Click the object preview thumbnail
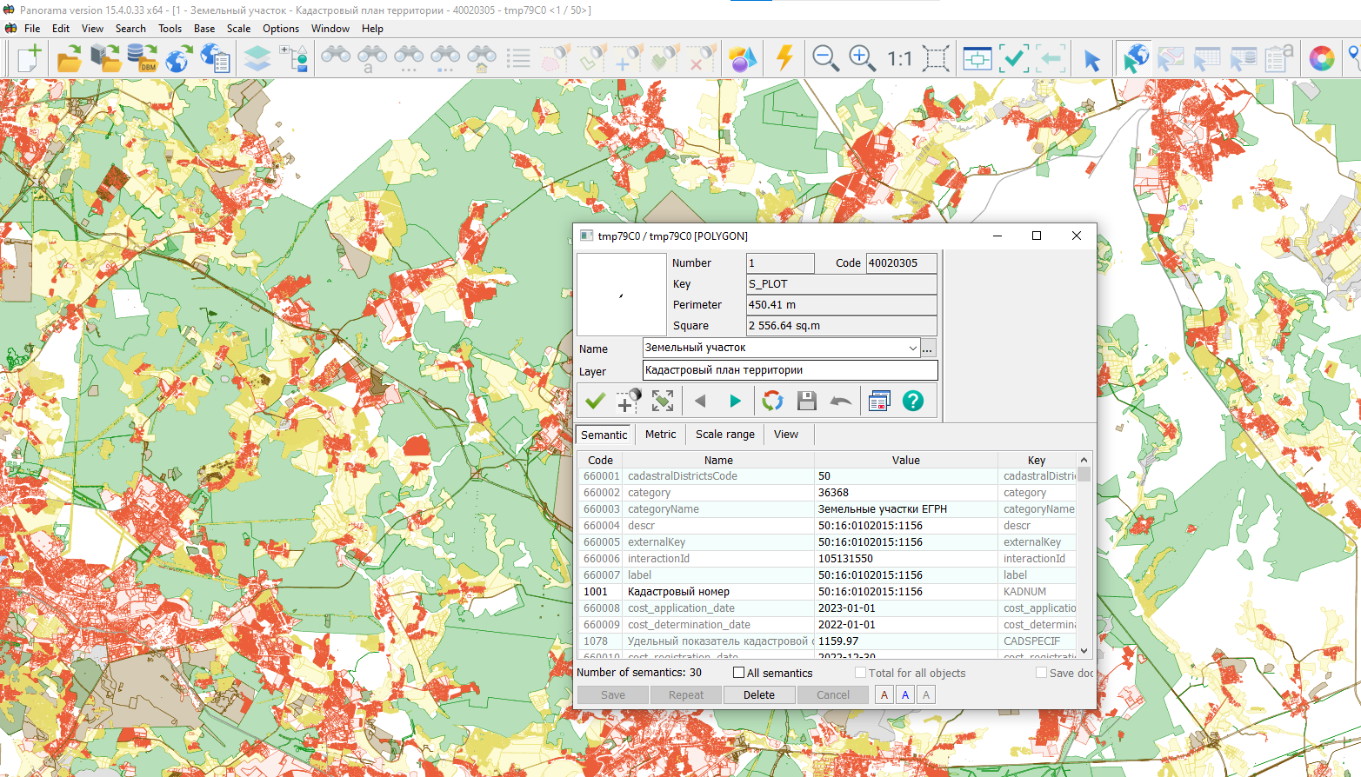Viewport: 1361px width, 777px height. [621, 295]
